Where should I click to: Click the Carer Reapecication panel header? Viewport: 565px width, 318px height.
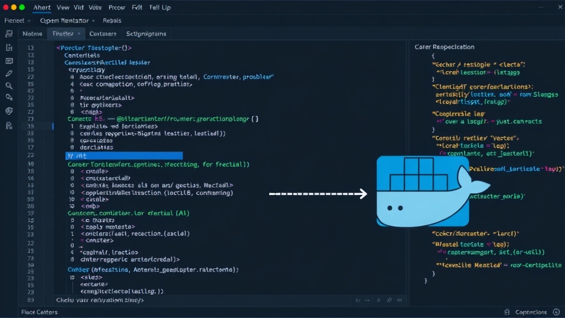tap(444, 47)
